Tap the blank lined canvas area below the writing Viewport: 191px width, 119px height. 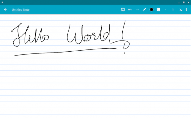(x=95, y=87)
